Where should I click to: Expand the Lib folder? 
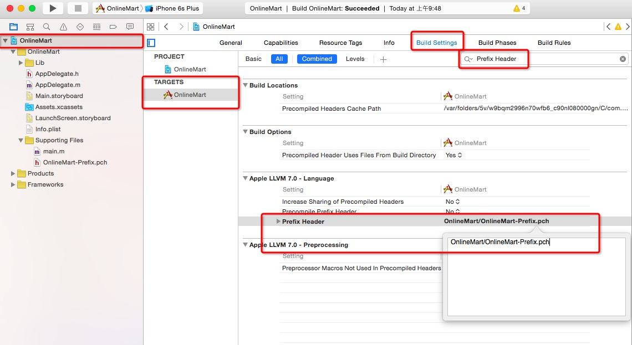21,63
